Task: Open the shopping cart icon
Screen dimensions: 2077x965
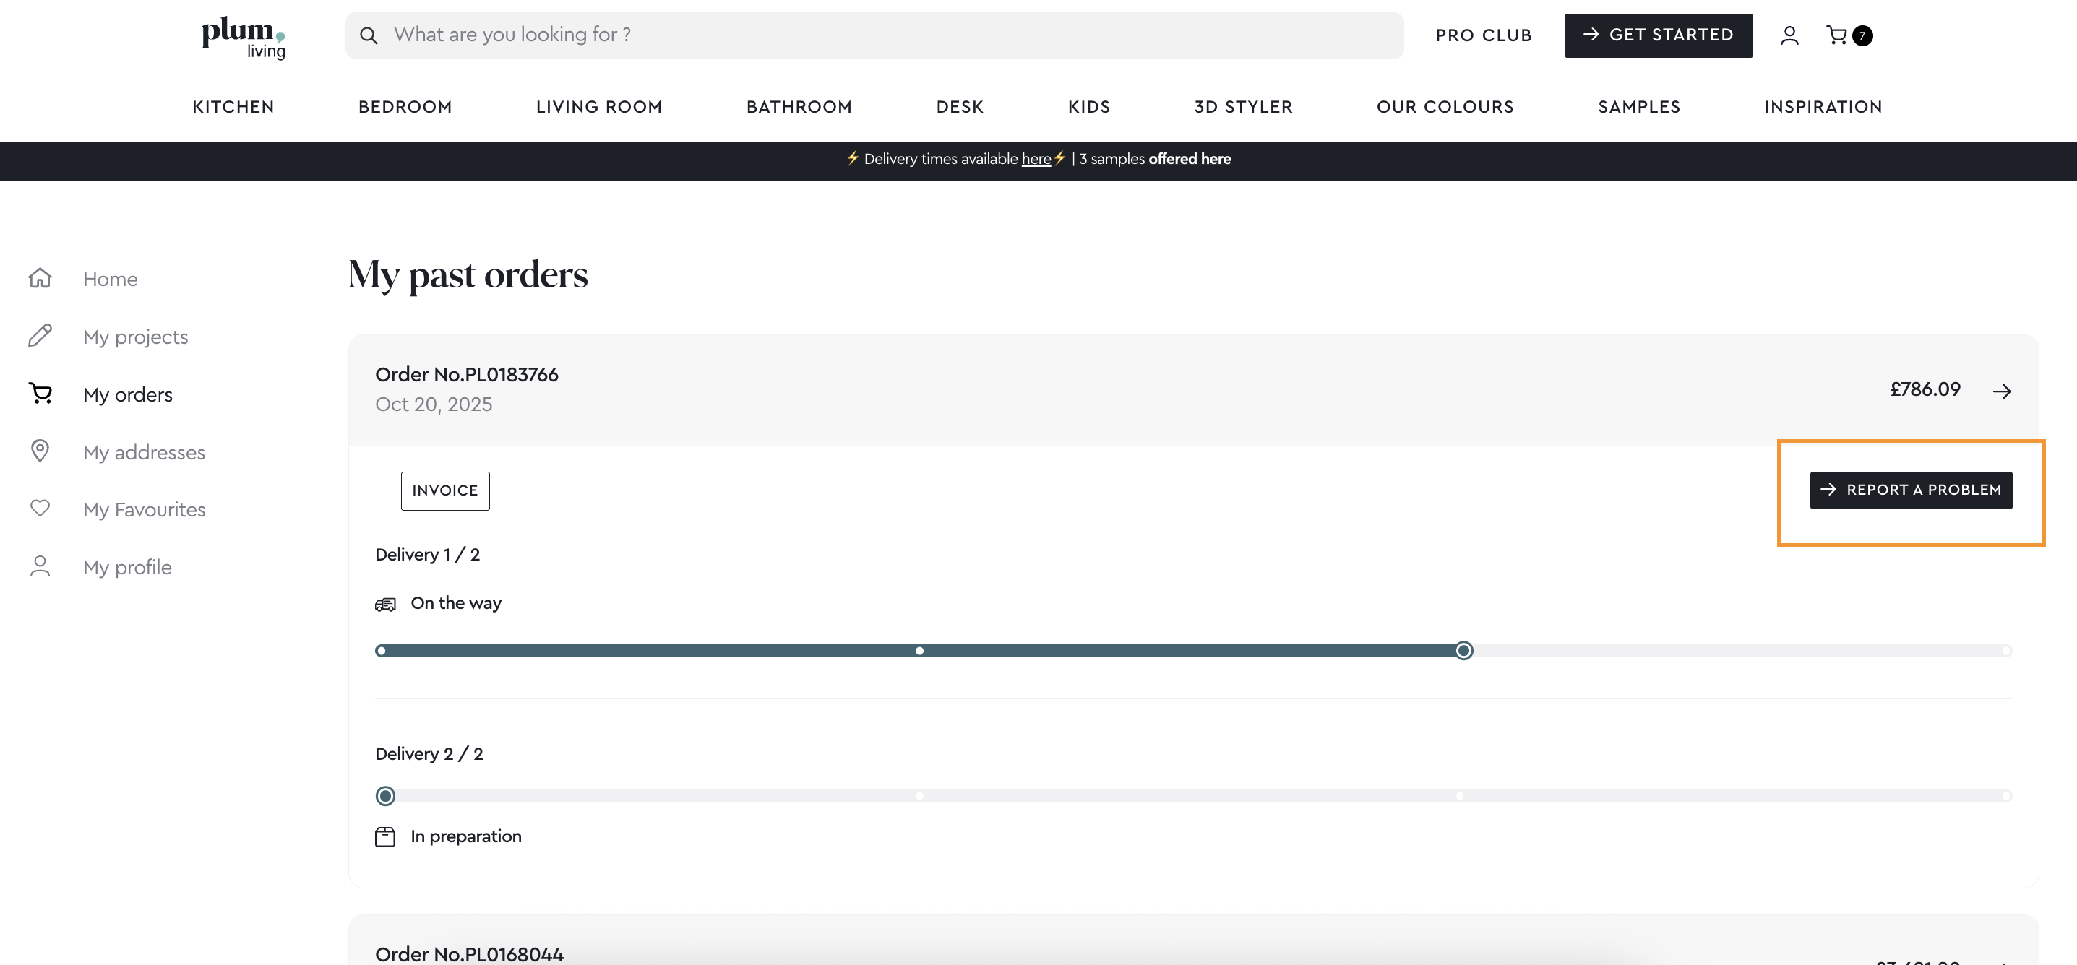Action: pyautogui.click(x=1837, y=35)
